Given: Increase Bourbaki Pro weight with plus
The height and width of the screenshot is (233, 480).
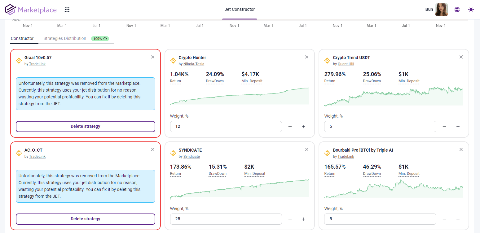Looking at the screenshot, I should click(x=458, y=219).
